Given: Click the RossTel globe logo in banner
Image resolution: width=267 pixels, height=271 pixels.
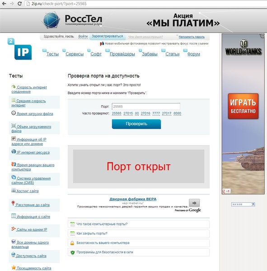Looking at the screenshot, I should tap(51, 20).
